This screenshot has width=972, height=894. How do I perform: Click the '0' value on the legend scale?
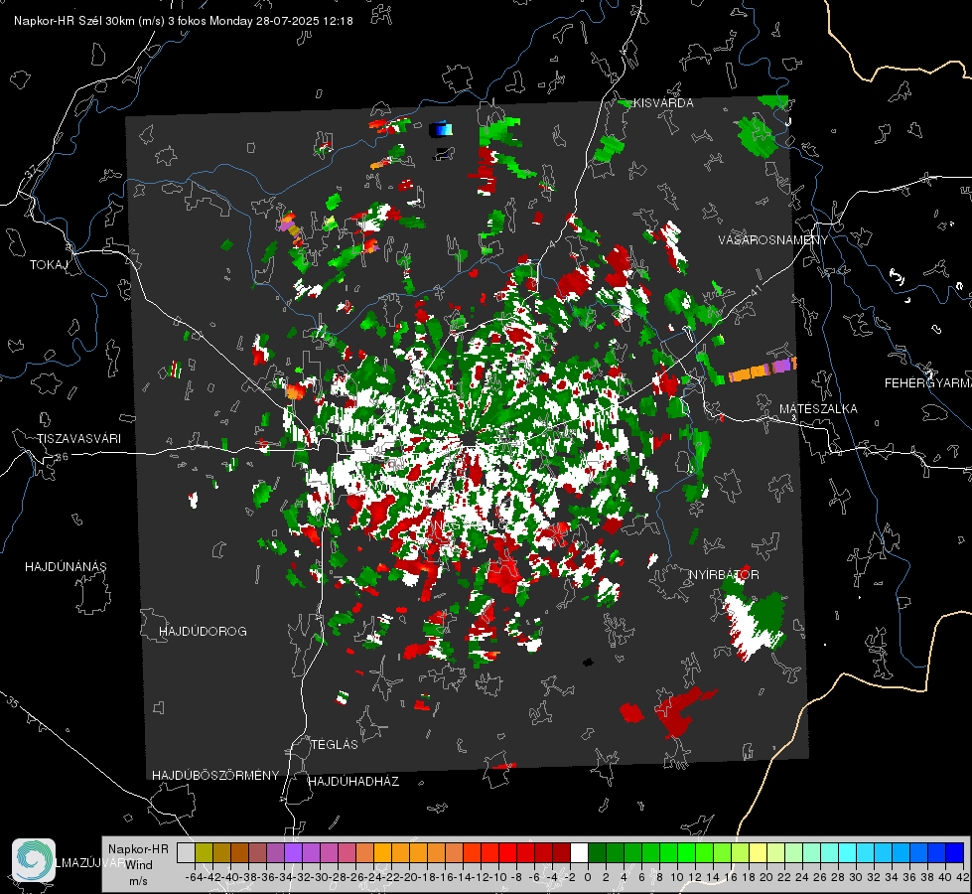(x=588, y=877)
